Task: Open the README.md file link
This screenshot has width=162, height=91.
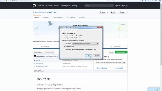Action: point(39,63)
